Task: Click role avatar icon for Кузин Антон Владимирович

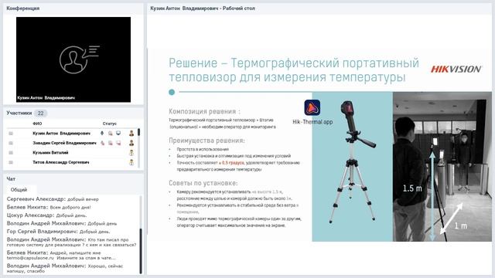Action: click(131, 134)
